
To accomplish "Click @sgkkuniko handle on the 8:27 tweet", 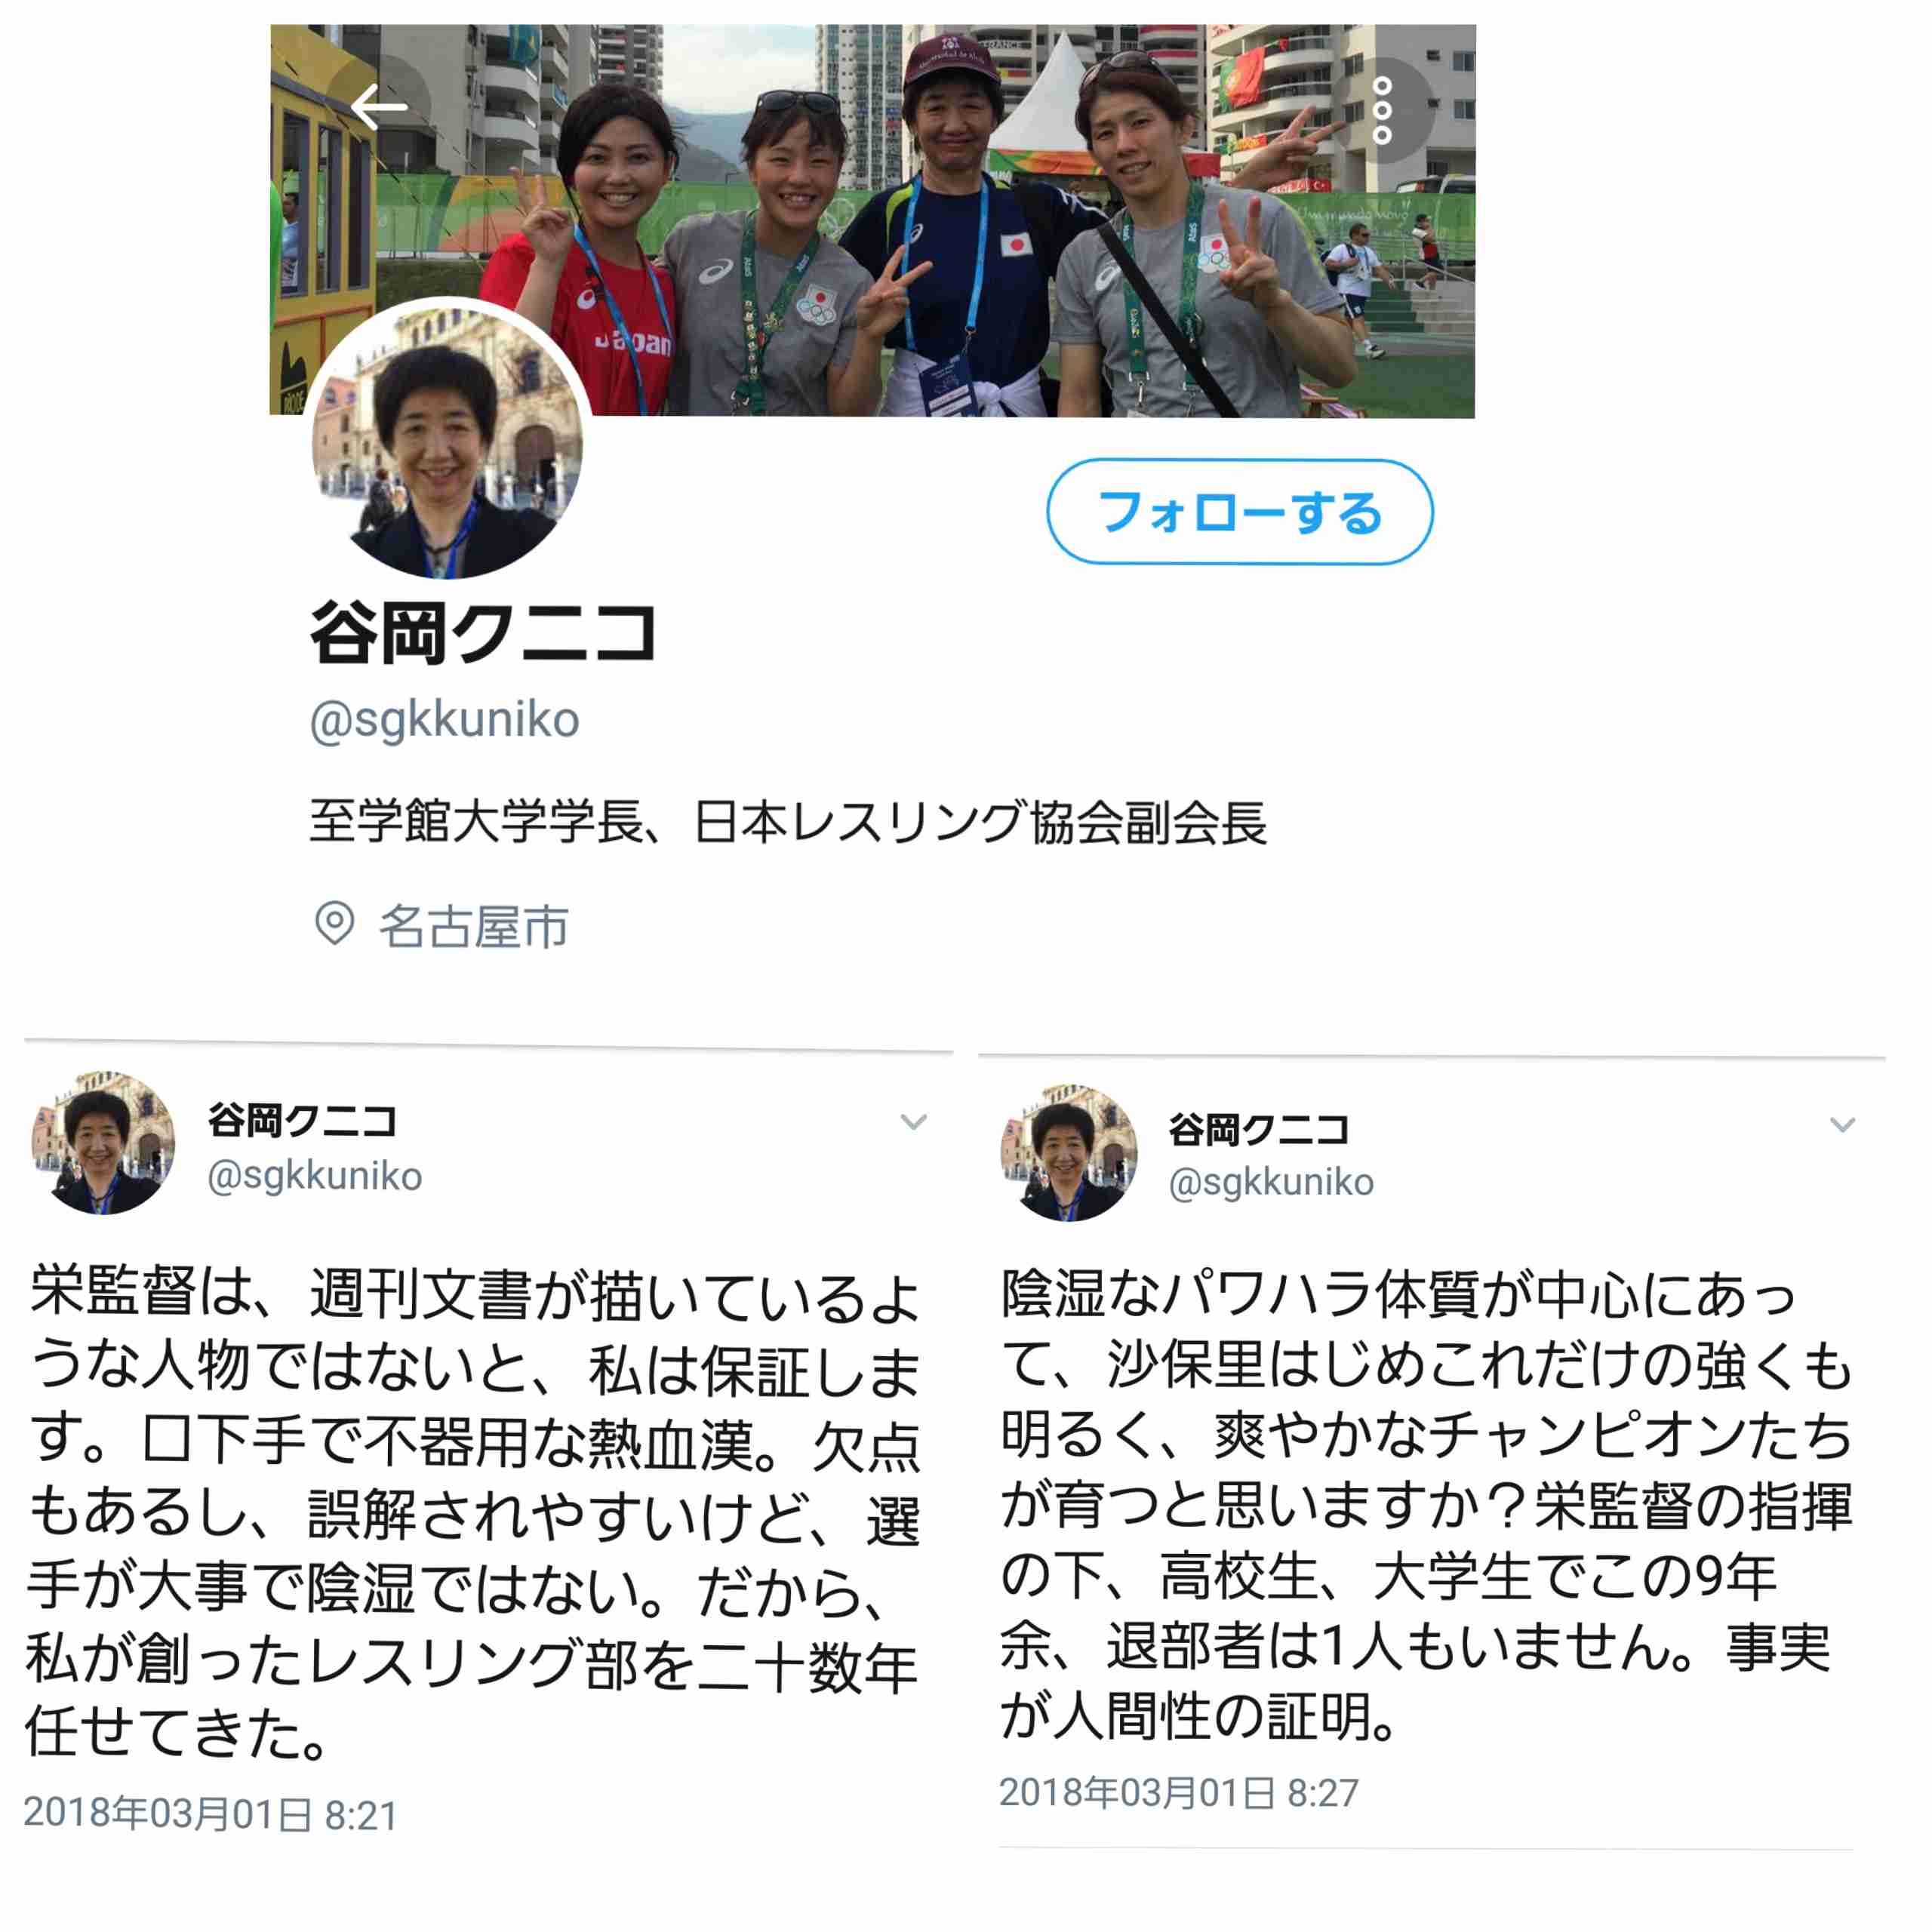I will [x=1271, y=1183].
